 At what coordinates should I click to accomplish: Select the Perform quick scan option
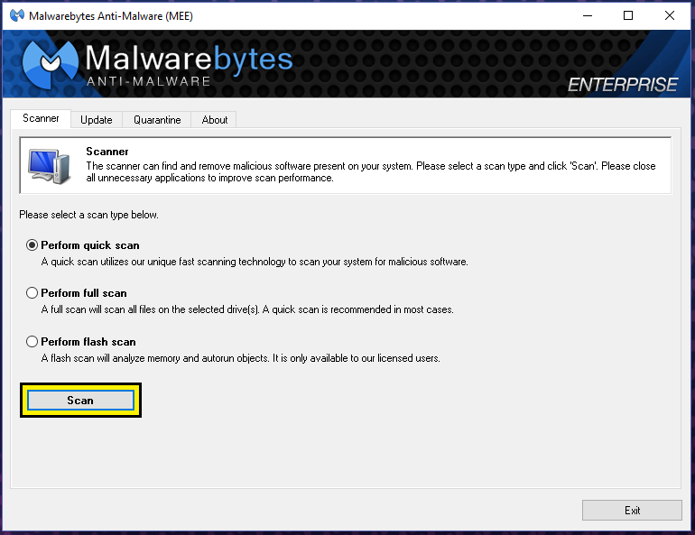coord(33,245)
